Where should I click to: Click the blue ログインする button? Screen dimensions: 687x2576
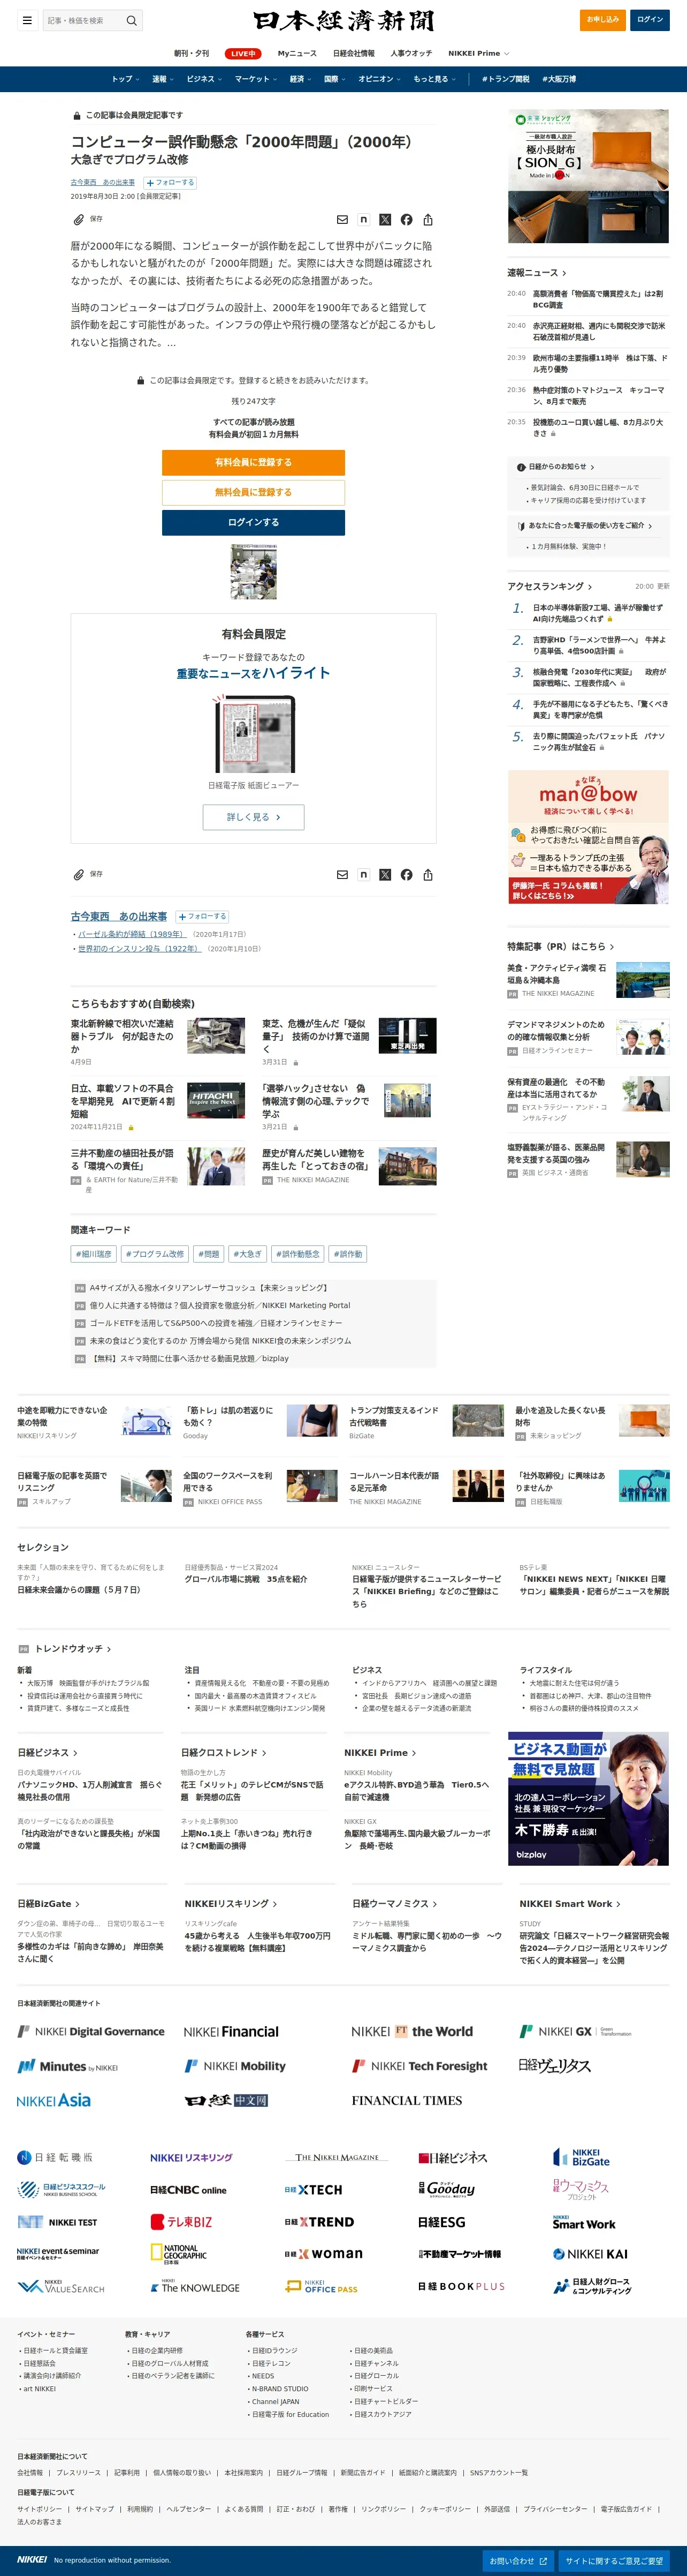pos(254,523)
